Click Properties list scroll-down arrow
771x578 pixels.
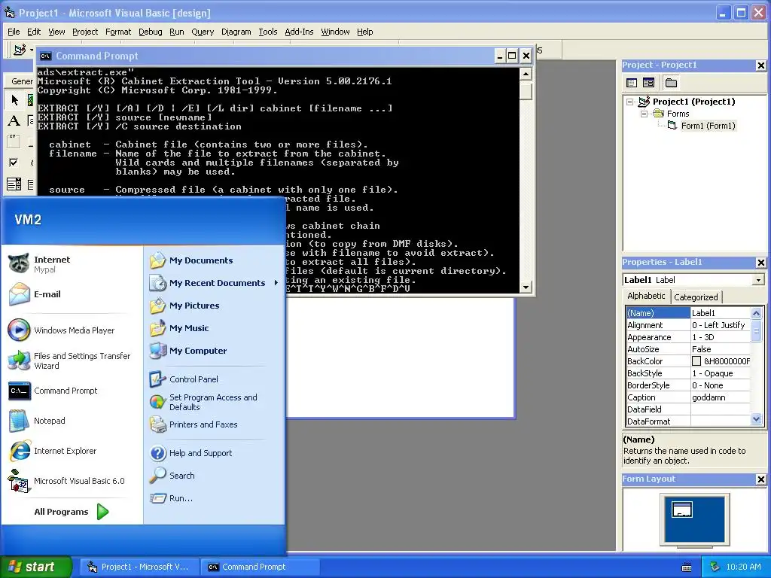756,419
